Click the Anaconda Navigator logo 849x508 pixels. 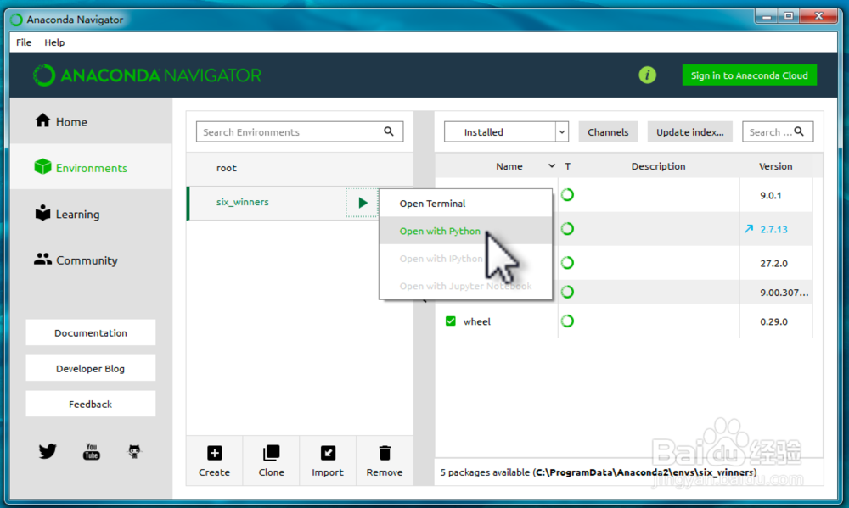pos(147,75)
